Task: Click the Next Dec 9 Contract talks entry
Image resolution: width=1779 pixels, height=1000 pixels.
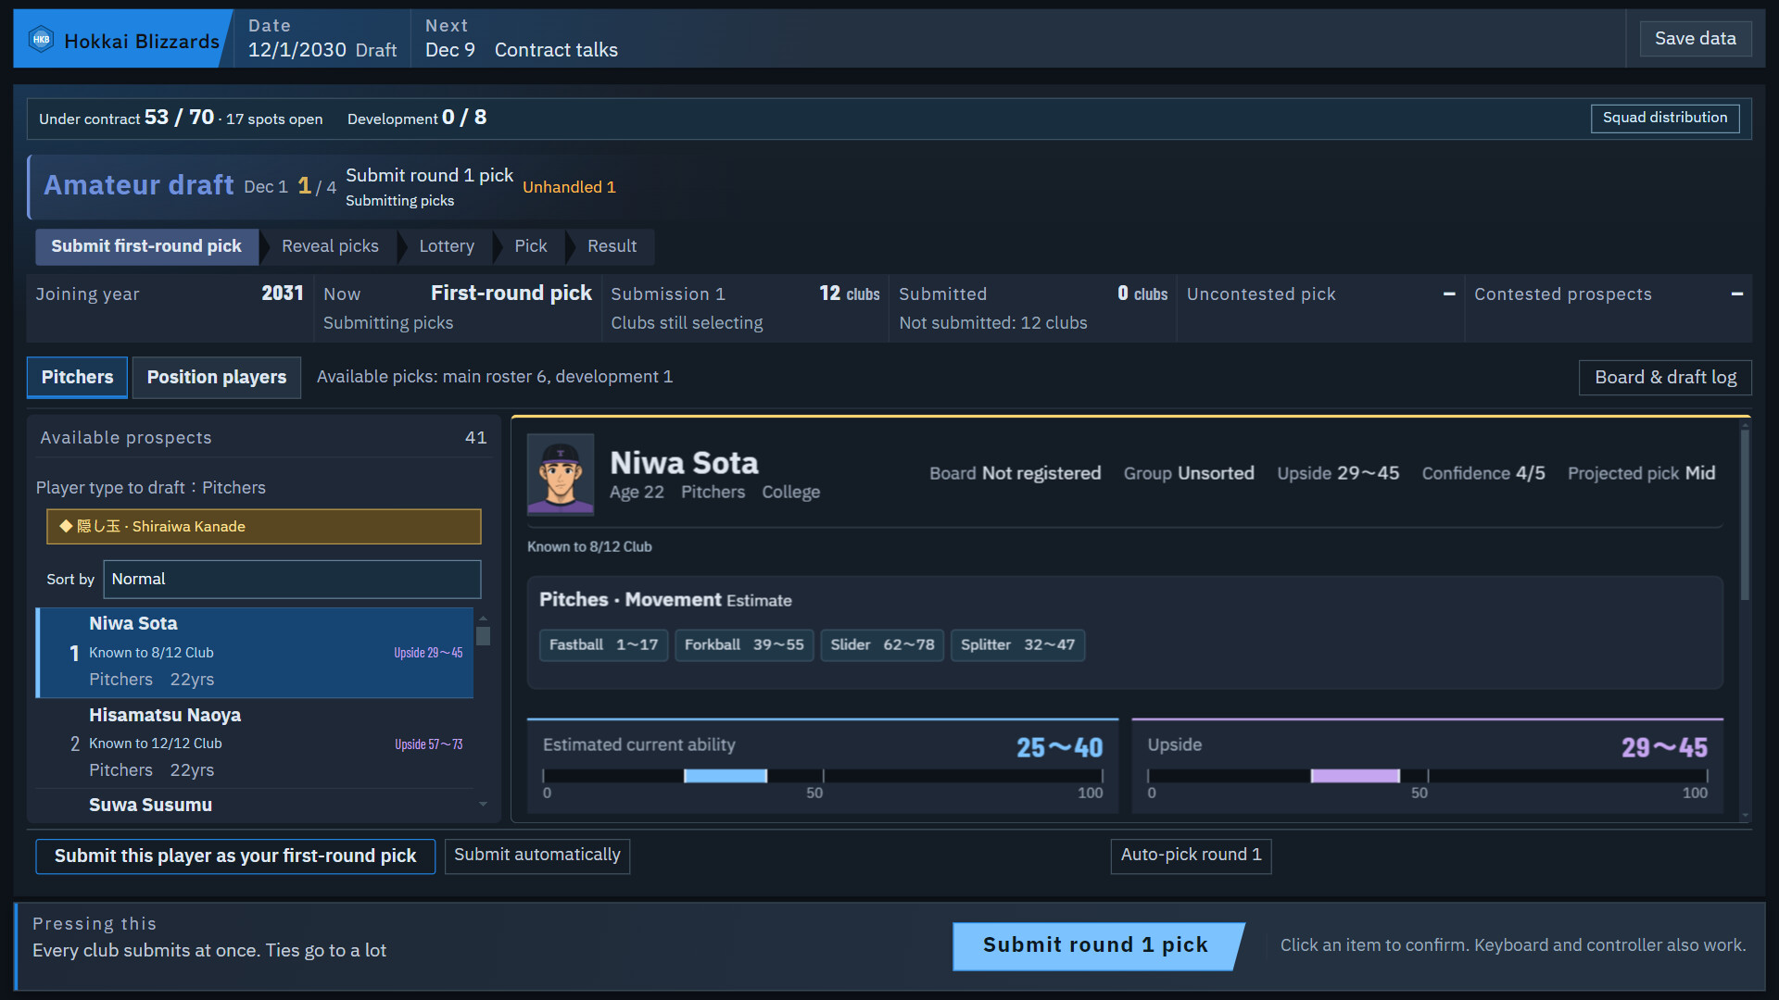Action: pos(522,39)
